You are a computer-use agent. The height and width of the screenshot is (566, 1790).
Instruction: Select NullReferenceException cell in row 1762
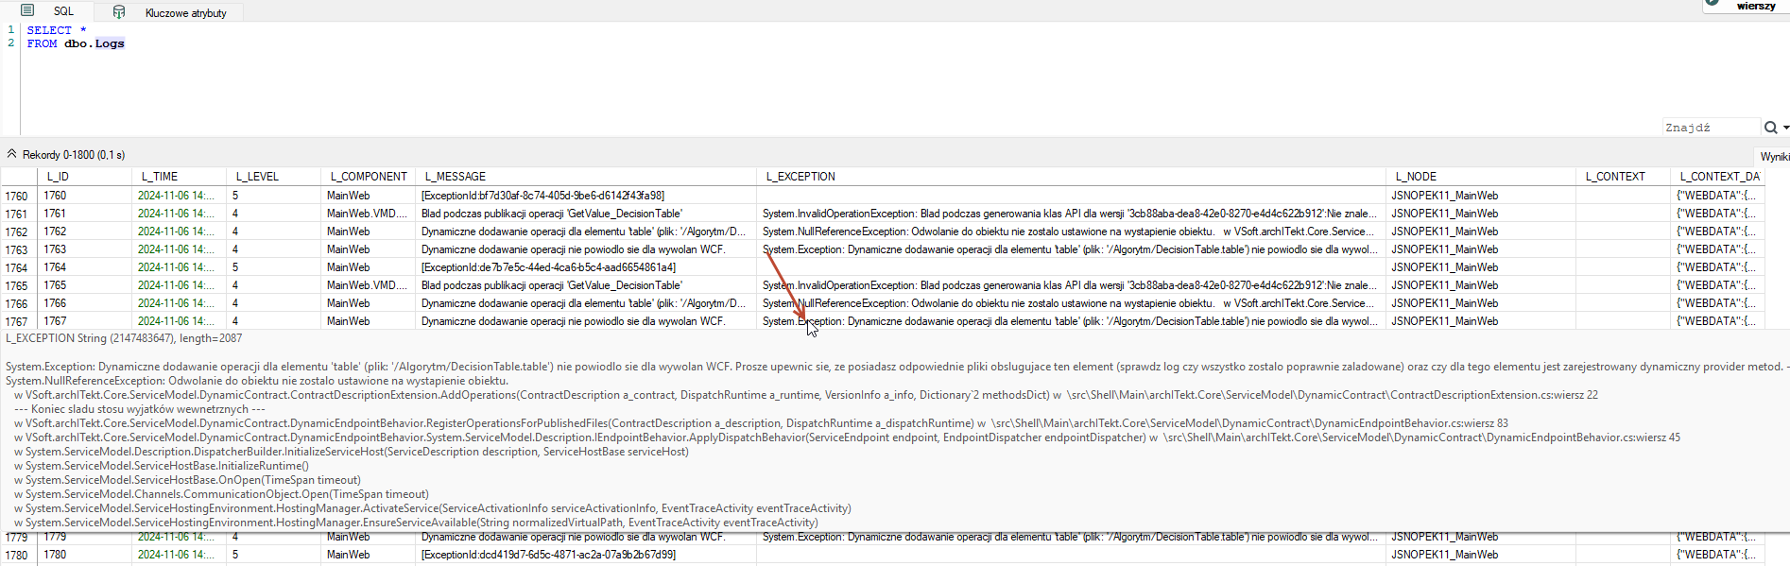pyautogui.click(x=1072, y=232)
